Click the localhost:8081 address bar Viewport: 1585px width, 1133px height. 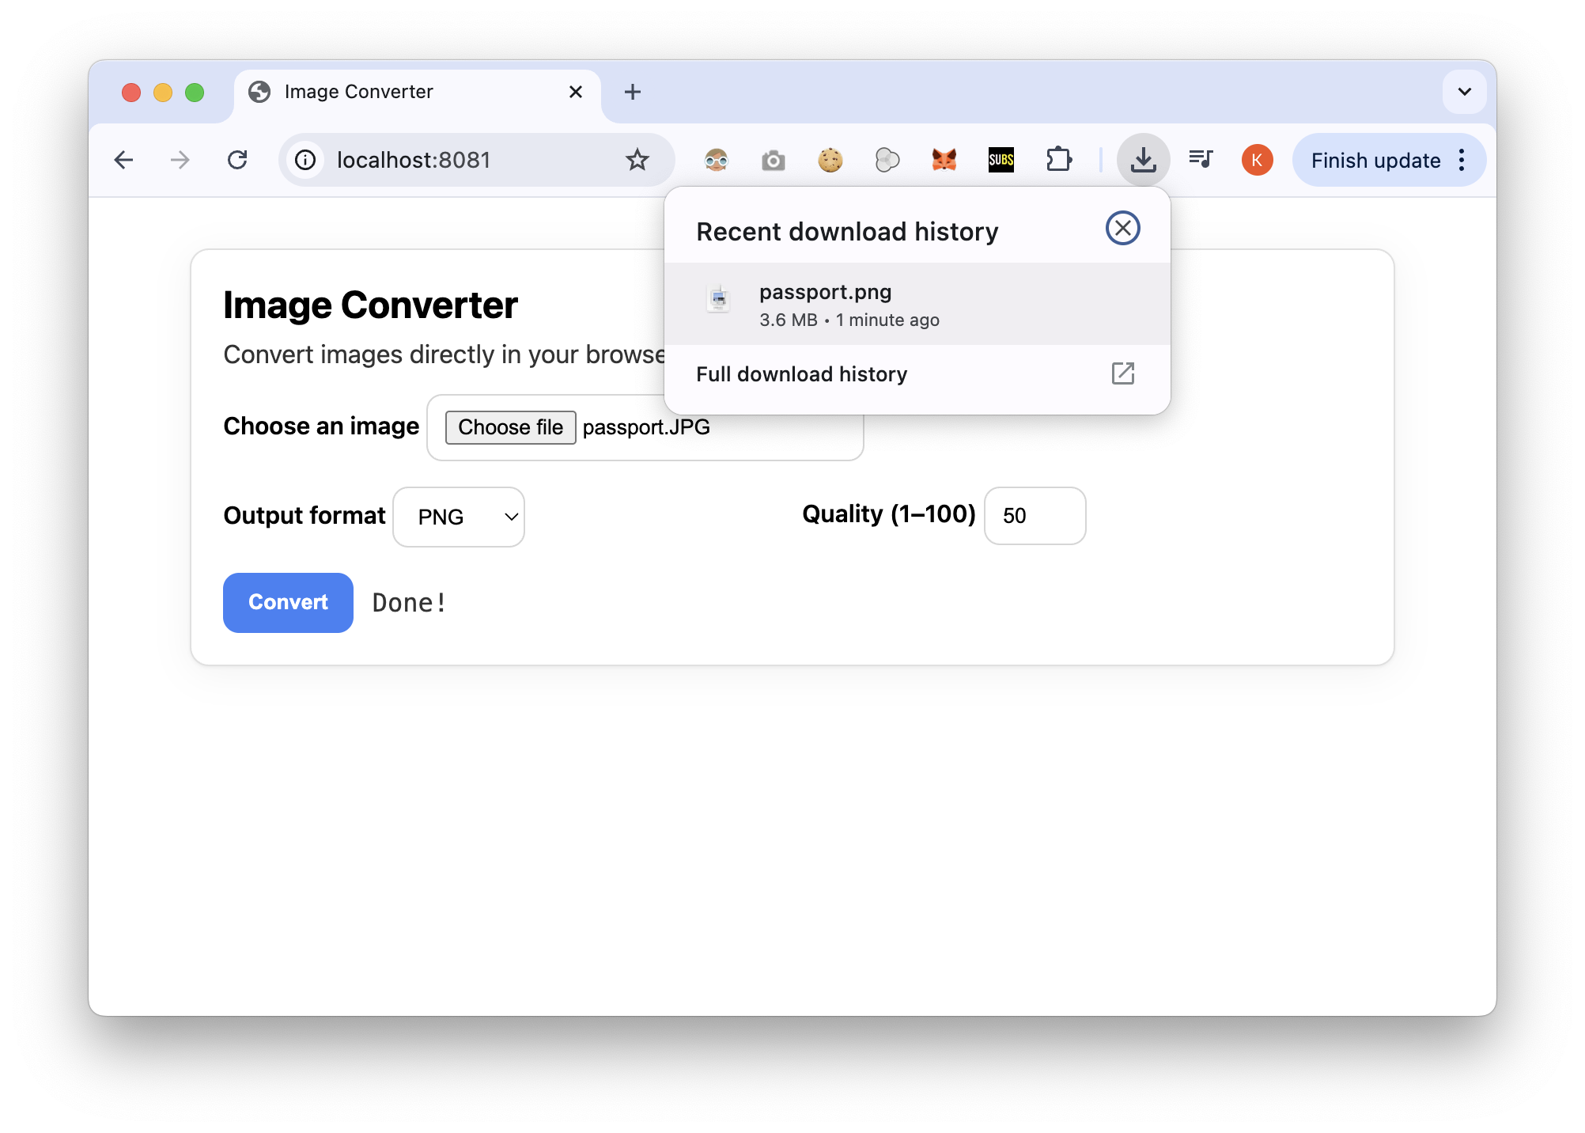(475, 161)
